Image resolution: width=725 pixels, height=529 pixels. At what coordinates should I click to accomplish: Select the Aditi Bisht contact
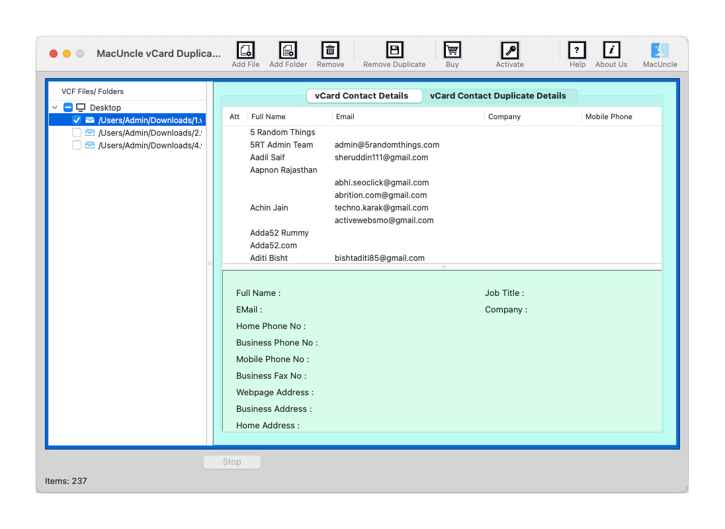coord(269,258)
